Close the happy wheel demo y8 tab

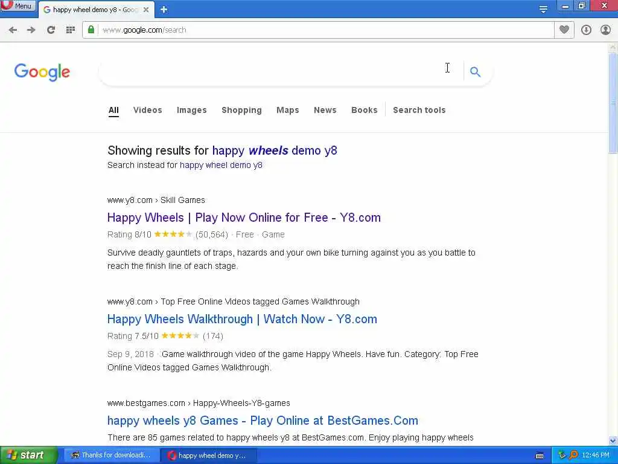coord(146,10)
